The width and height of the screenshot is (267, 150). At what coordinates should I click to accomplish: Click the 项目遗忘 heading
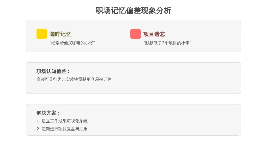(x=154, y=34)
